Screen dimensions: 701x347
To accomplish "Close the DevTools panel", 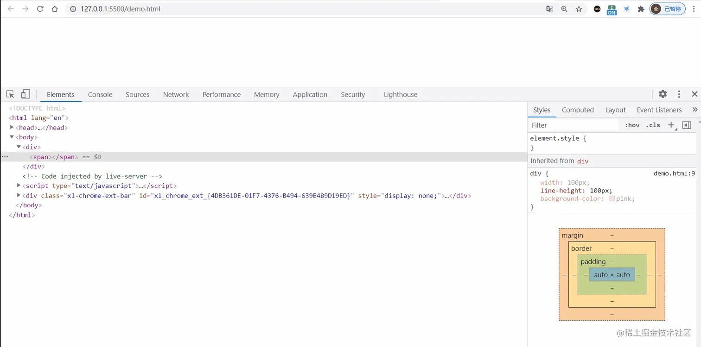I will [x=695, y=94].
